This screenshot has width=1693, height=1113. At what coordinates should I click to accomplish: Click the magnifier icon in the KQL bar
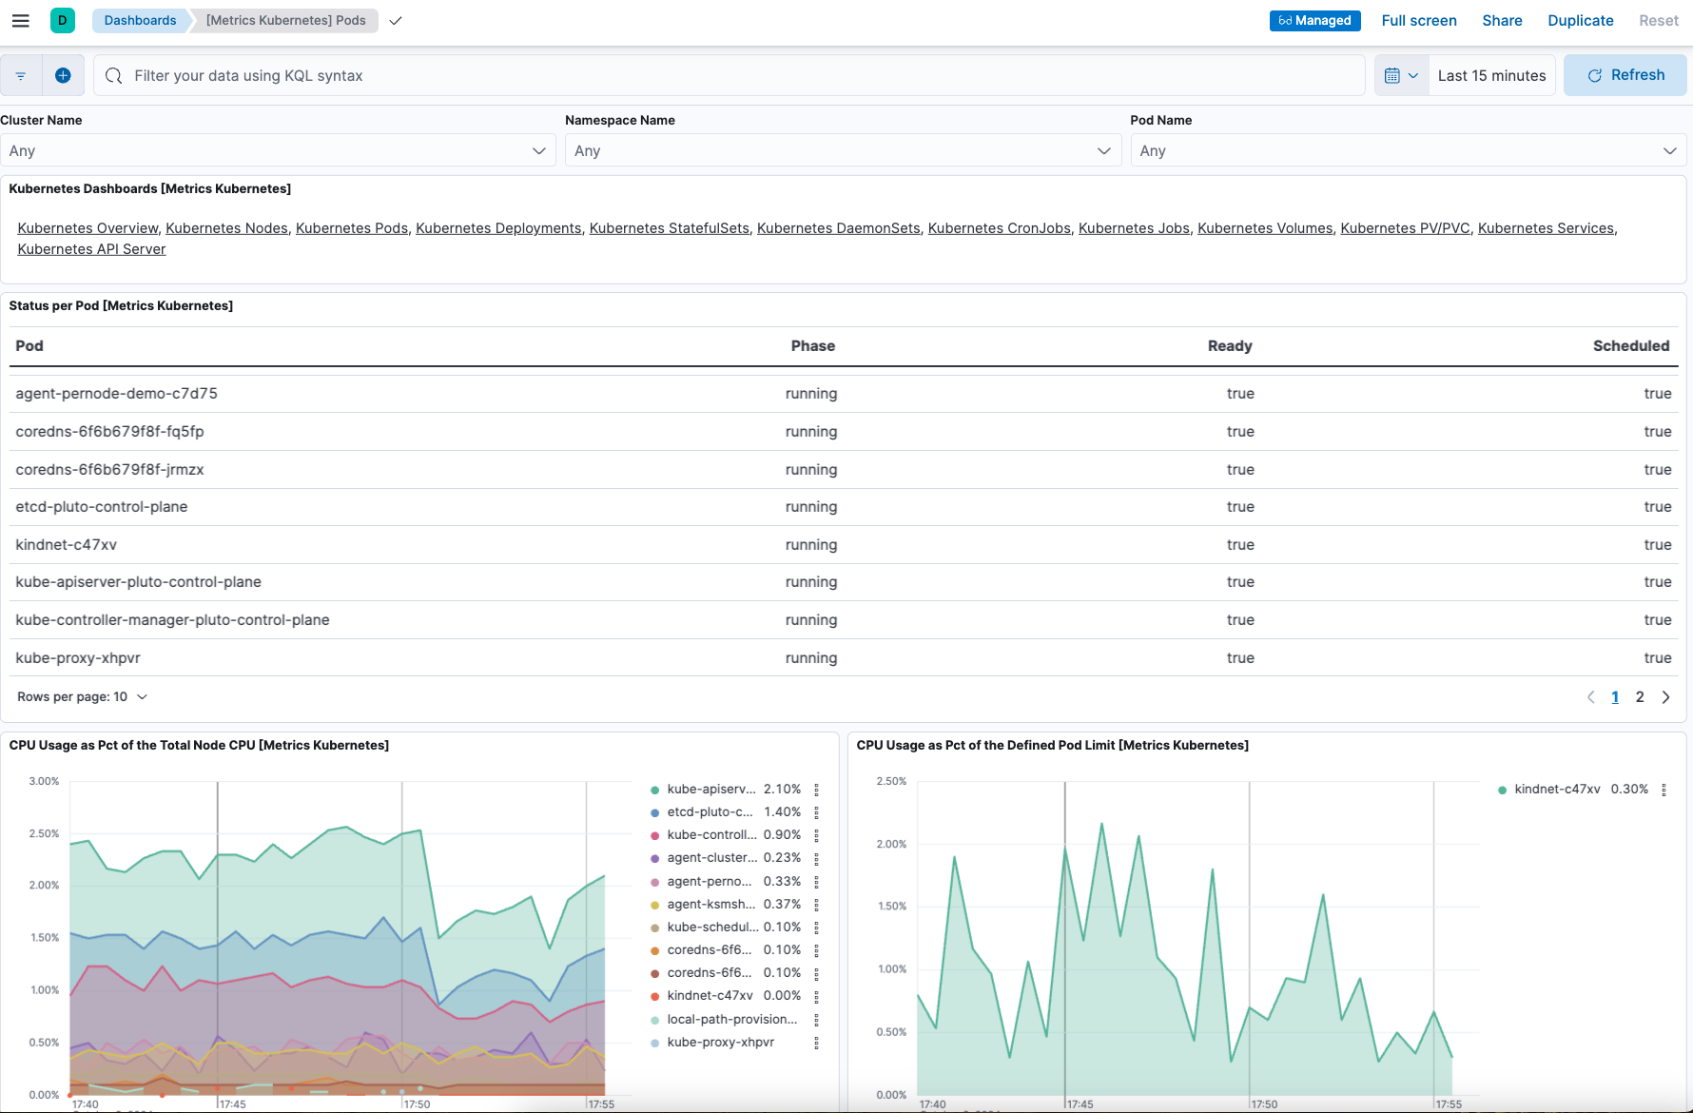click(x=113, y=75)
